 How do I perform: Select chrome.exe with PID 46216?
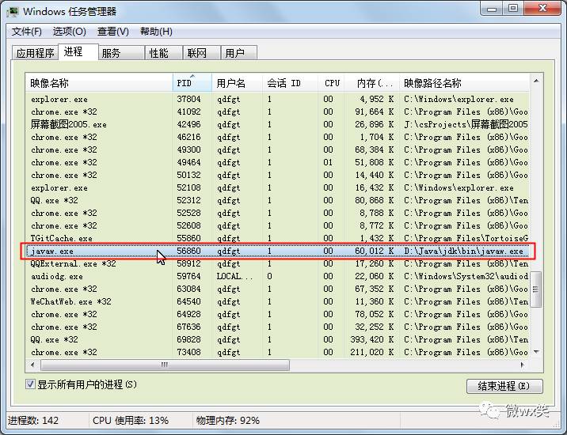tap(277, 137)
